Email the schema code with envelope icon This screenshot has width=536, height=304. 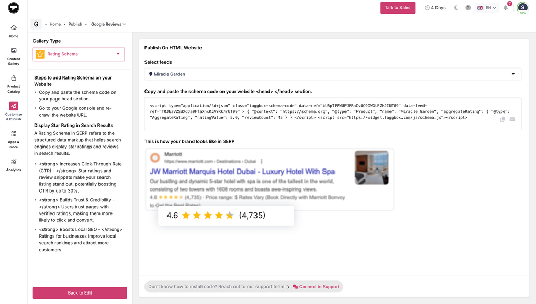(x=512, y=119)
